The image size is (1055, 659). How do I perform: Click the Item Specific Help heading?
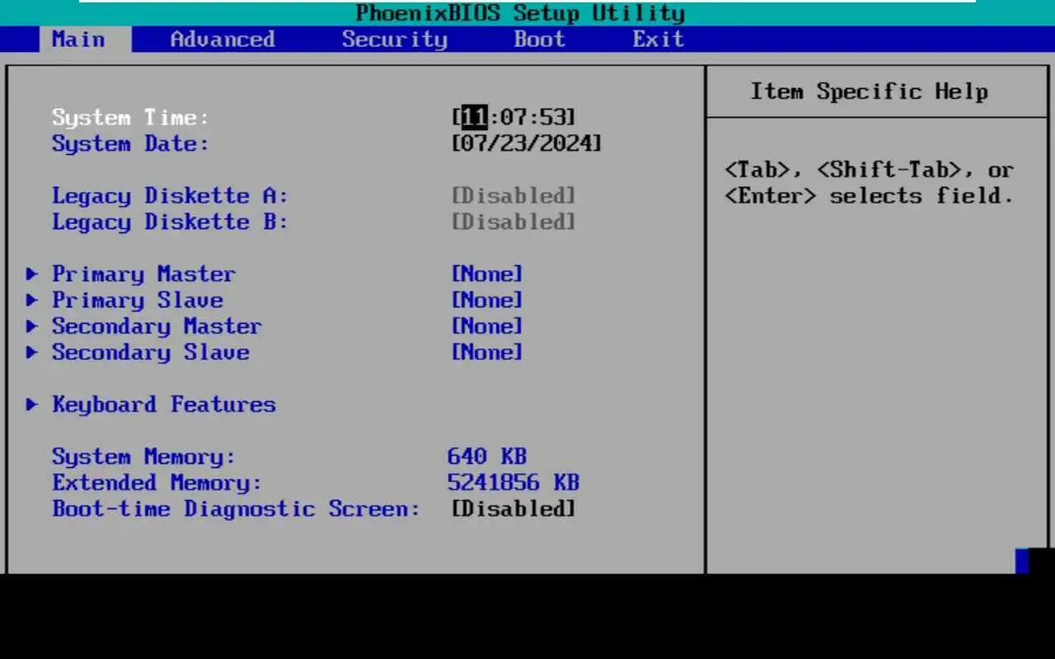[x=870, y=91]
